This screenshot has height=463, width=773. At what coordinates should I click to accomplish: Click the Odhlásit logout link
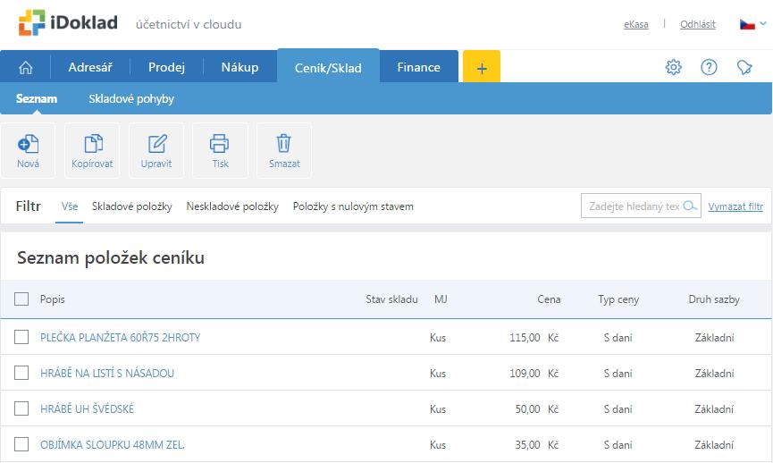pyautogui.click(x=698, y=24)
